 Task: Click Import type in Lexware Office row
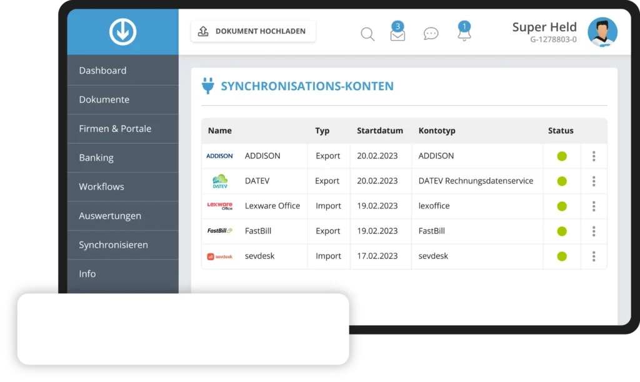pos(328,206)
